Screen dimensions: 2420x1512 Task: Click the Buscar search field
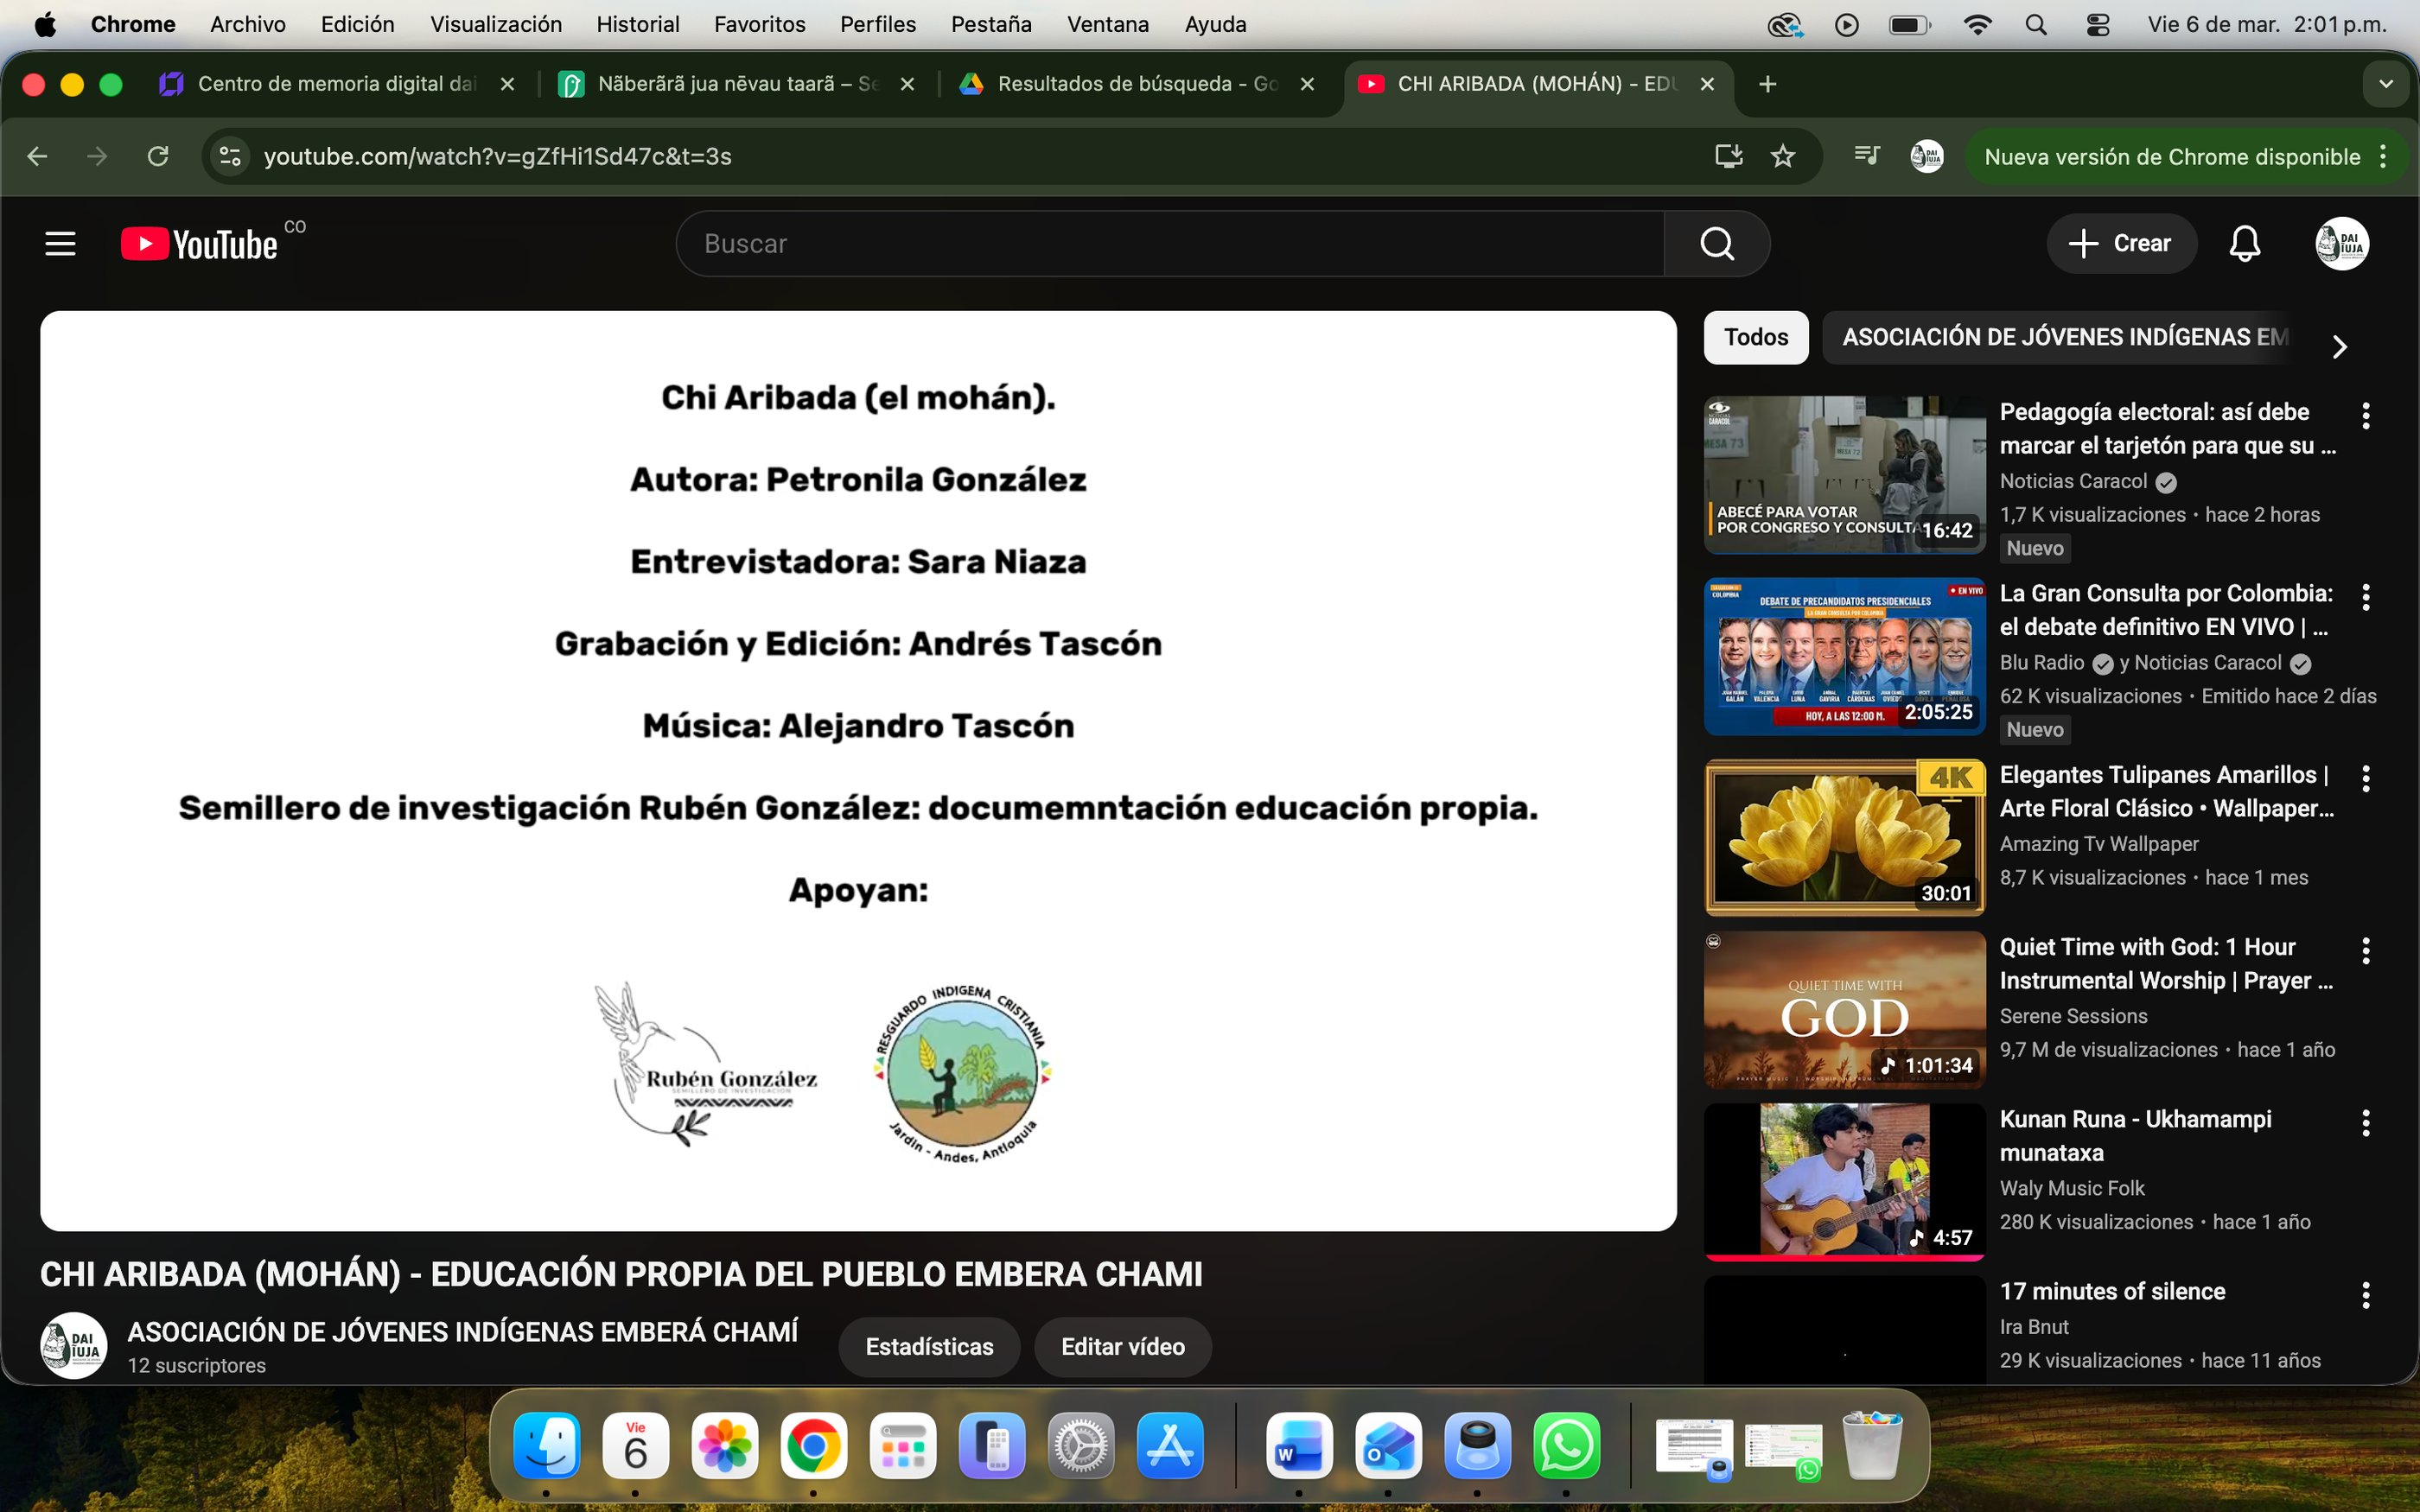pyautogui.click(x=1170, y=243)
